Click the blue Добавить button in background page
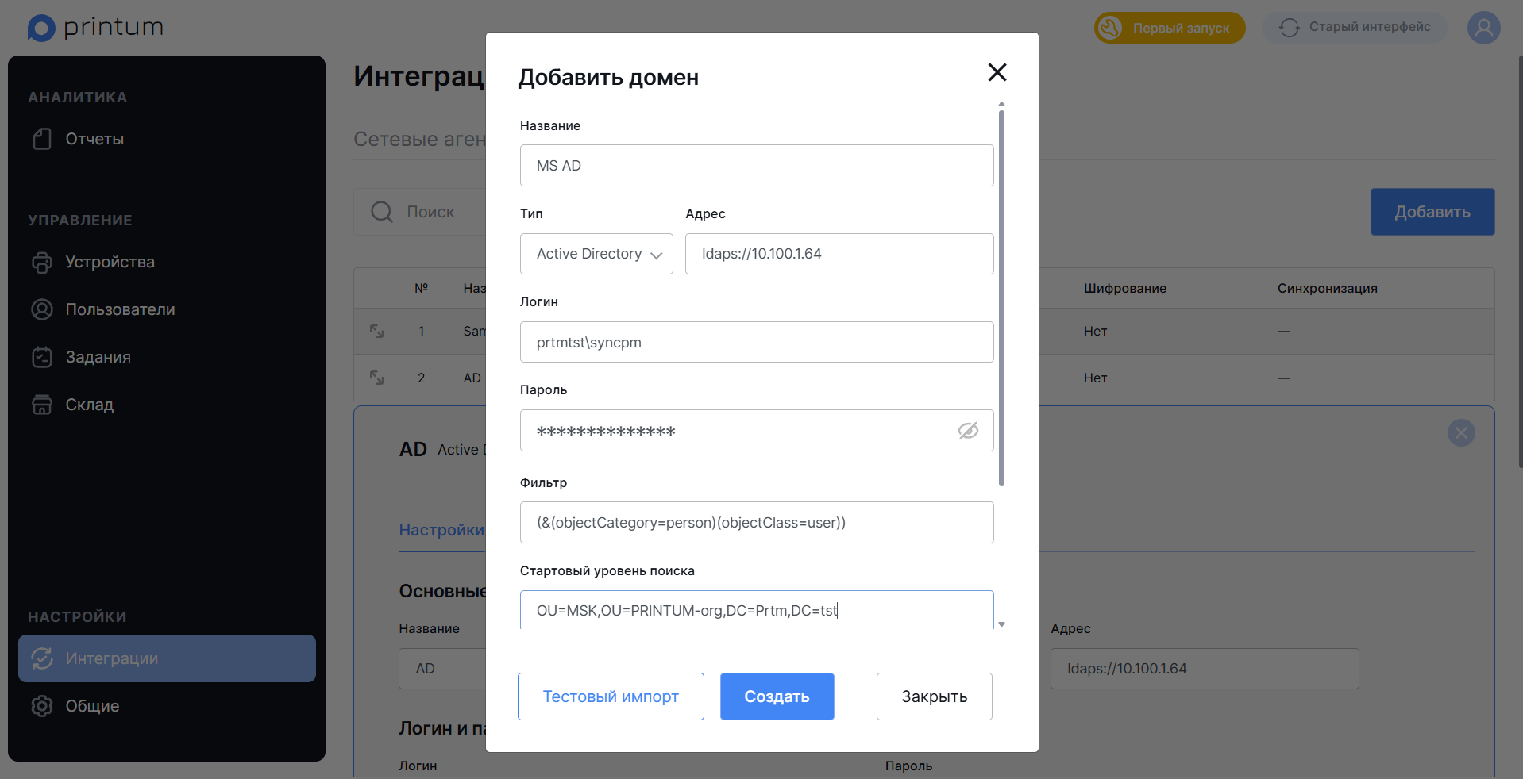 [1432, 212]
